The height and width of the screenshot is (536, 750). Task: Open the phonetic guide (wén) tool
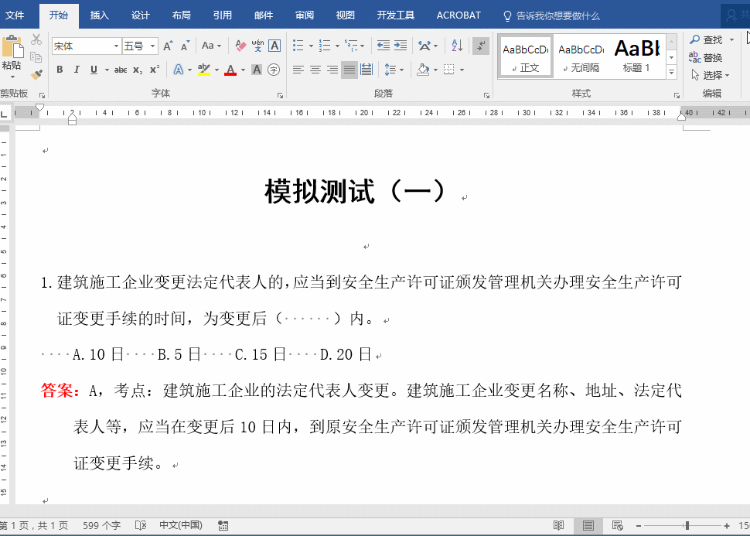(257, 46)
